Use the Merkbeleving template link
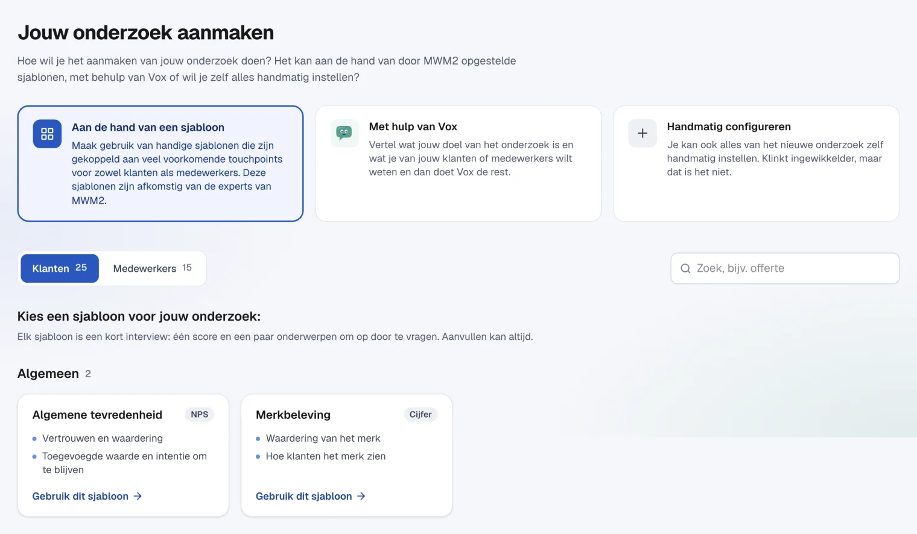This screenshot has width=917, height=534. 311,496
